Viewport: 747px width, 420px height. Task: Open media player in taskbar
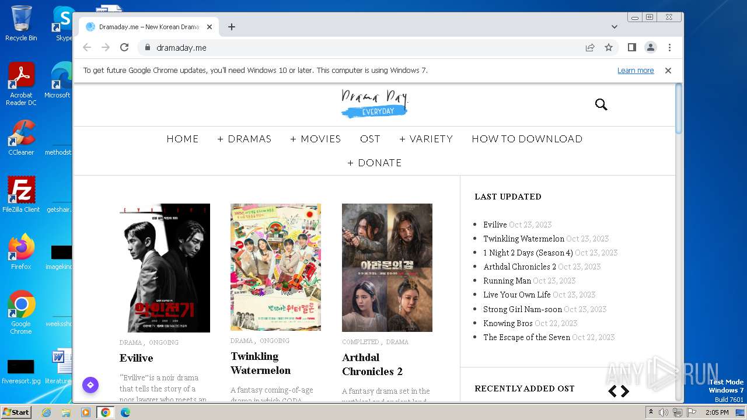pos(86,412)
